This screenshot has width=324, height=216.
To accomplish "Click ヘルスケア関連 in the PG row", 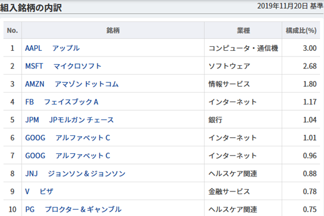I will pos(233,209).
